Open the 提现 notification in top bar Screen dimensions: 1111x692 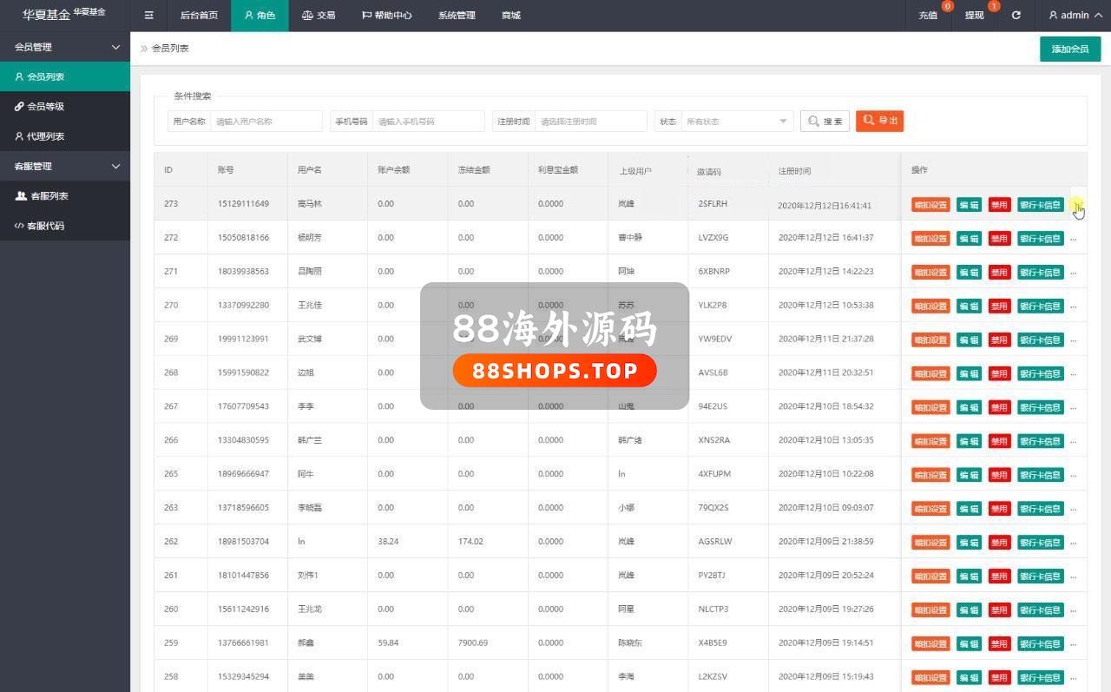[x=975, y=16]
